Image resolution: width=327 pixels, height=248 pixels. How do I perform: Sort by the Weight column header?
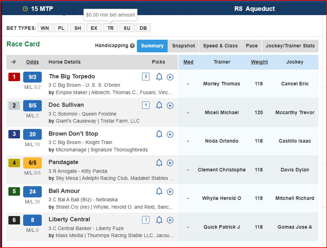pos(259,62)
